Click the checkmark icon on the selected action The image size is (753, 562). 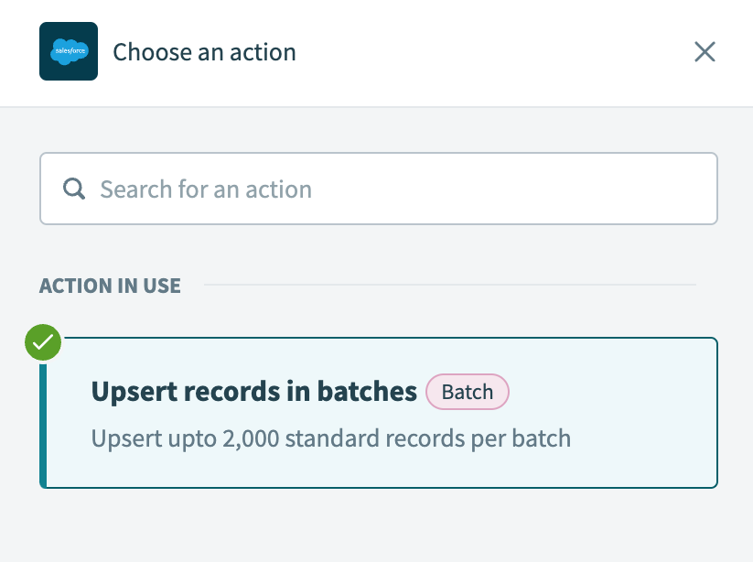(x=42, y=342)
